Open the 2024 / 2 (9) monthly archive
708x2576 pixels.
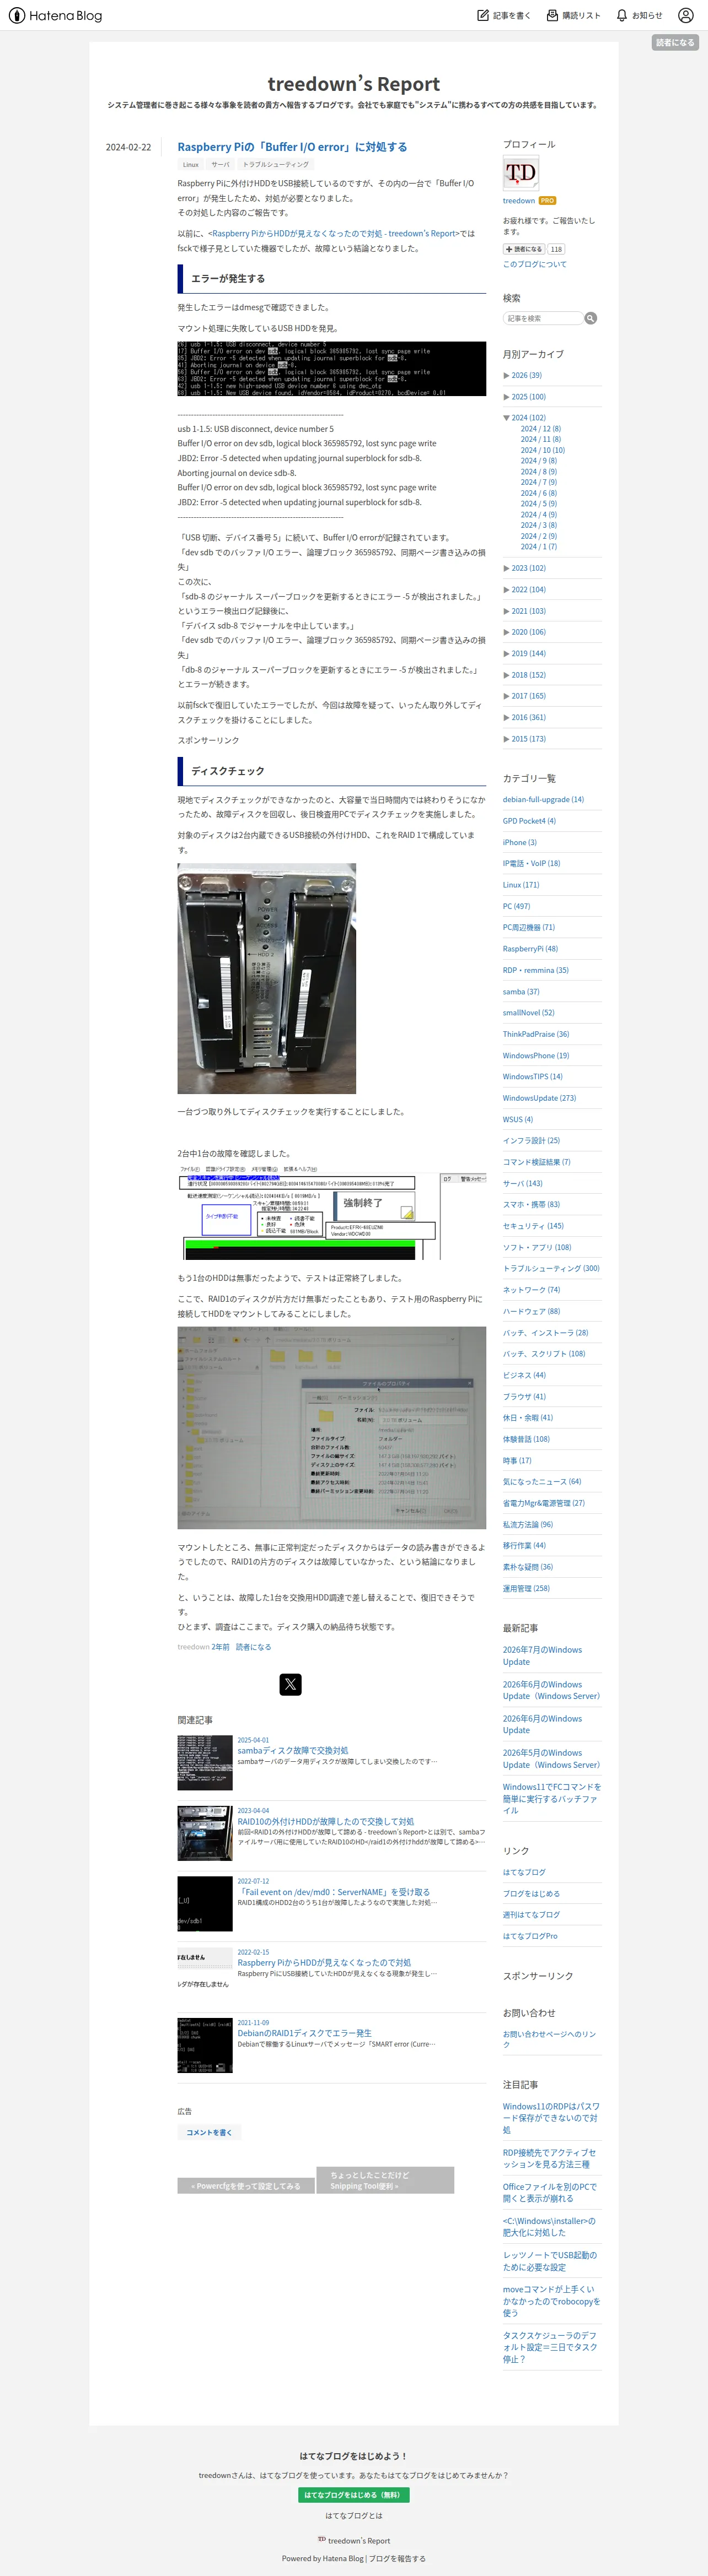tap(539, 536)
